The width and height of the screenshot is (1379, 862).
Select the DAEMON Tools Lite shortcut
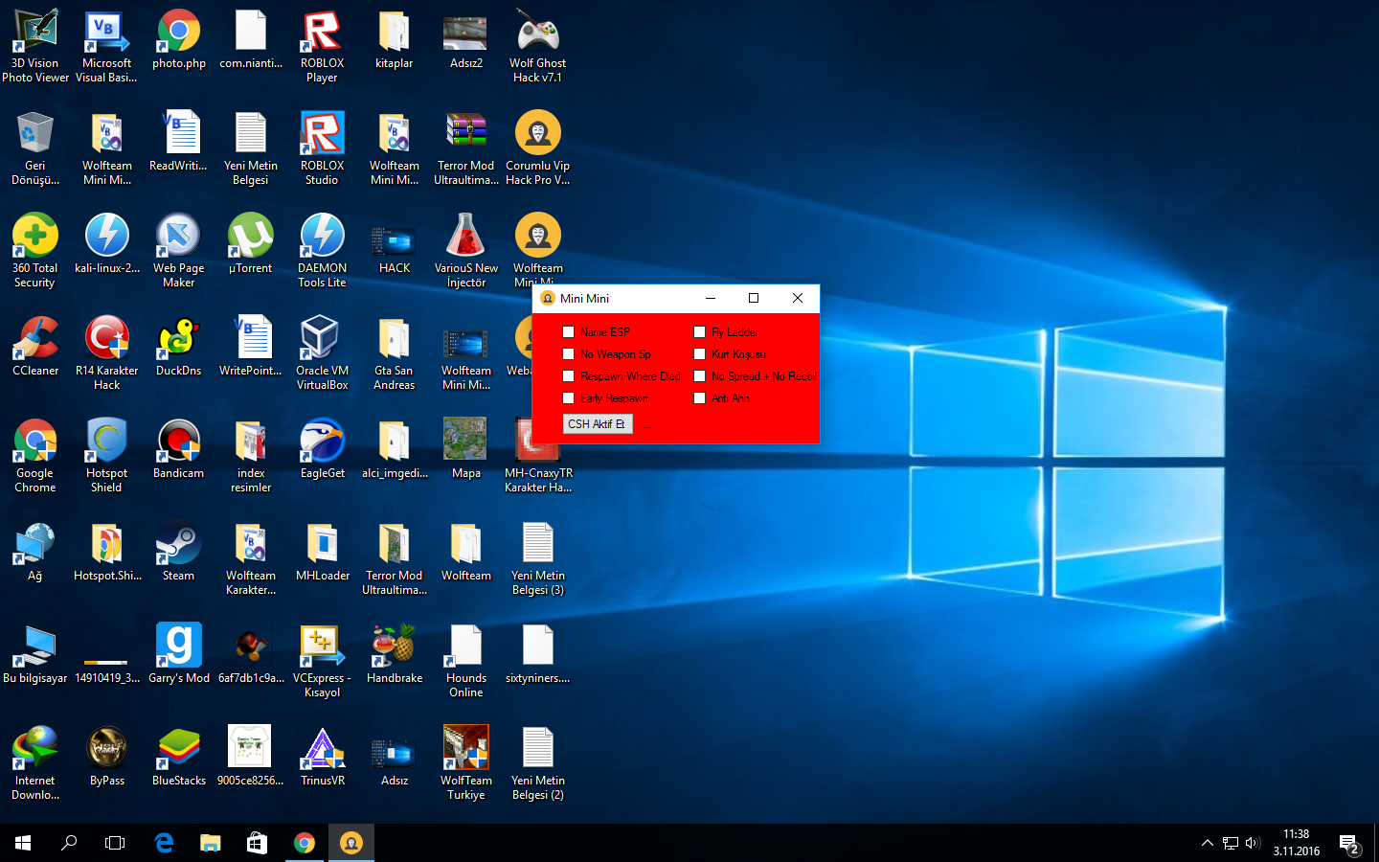(x=323, y=251)
